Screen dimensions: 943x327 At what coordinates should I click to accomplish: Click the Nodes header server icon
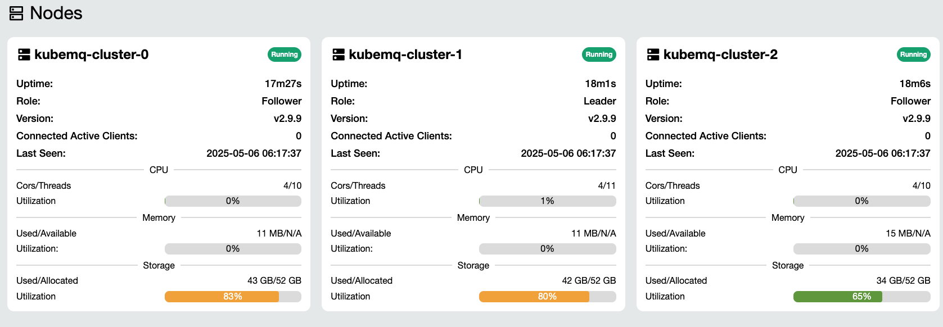point(16,13)
